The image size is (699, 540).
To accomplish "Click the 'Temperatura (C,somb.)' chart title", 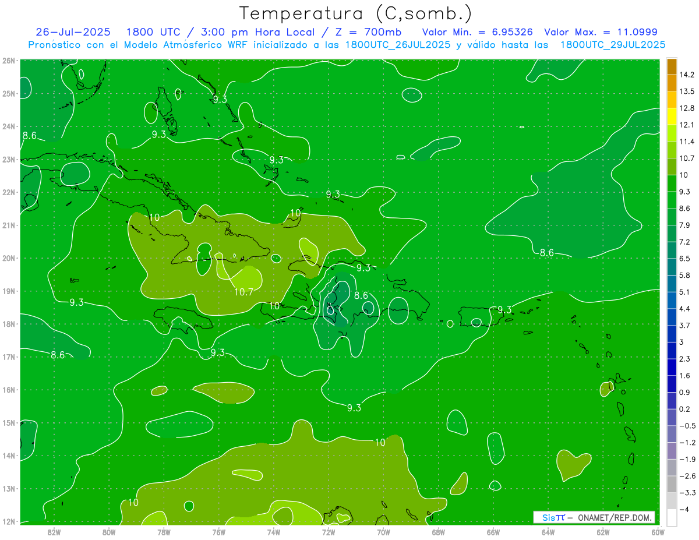I will pos(356,13).
